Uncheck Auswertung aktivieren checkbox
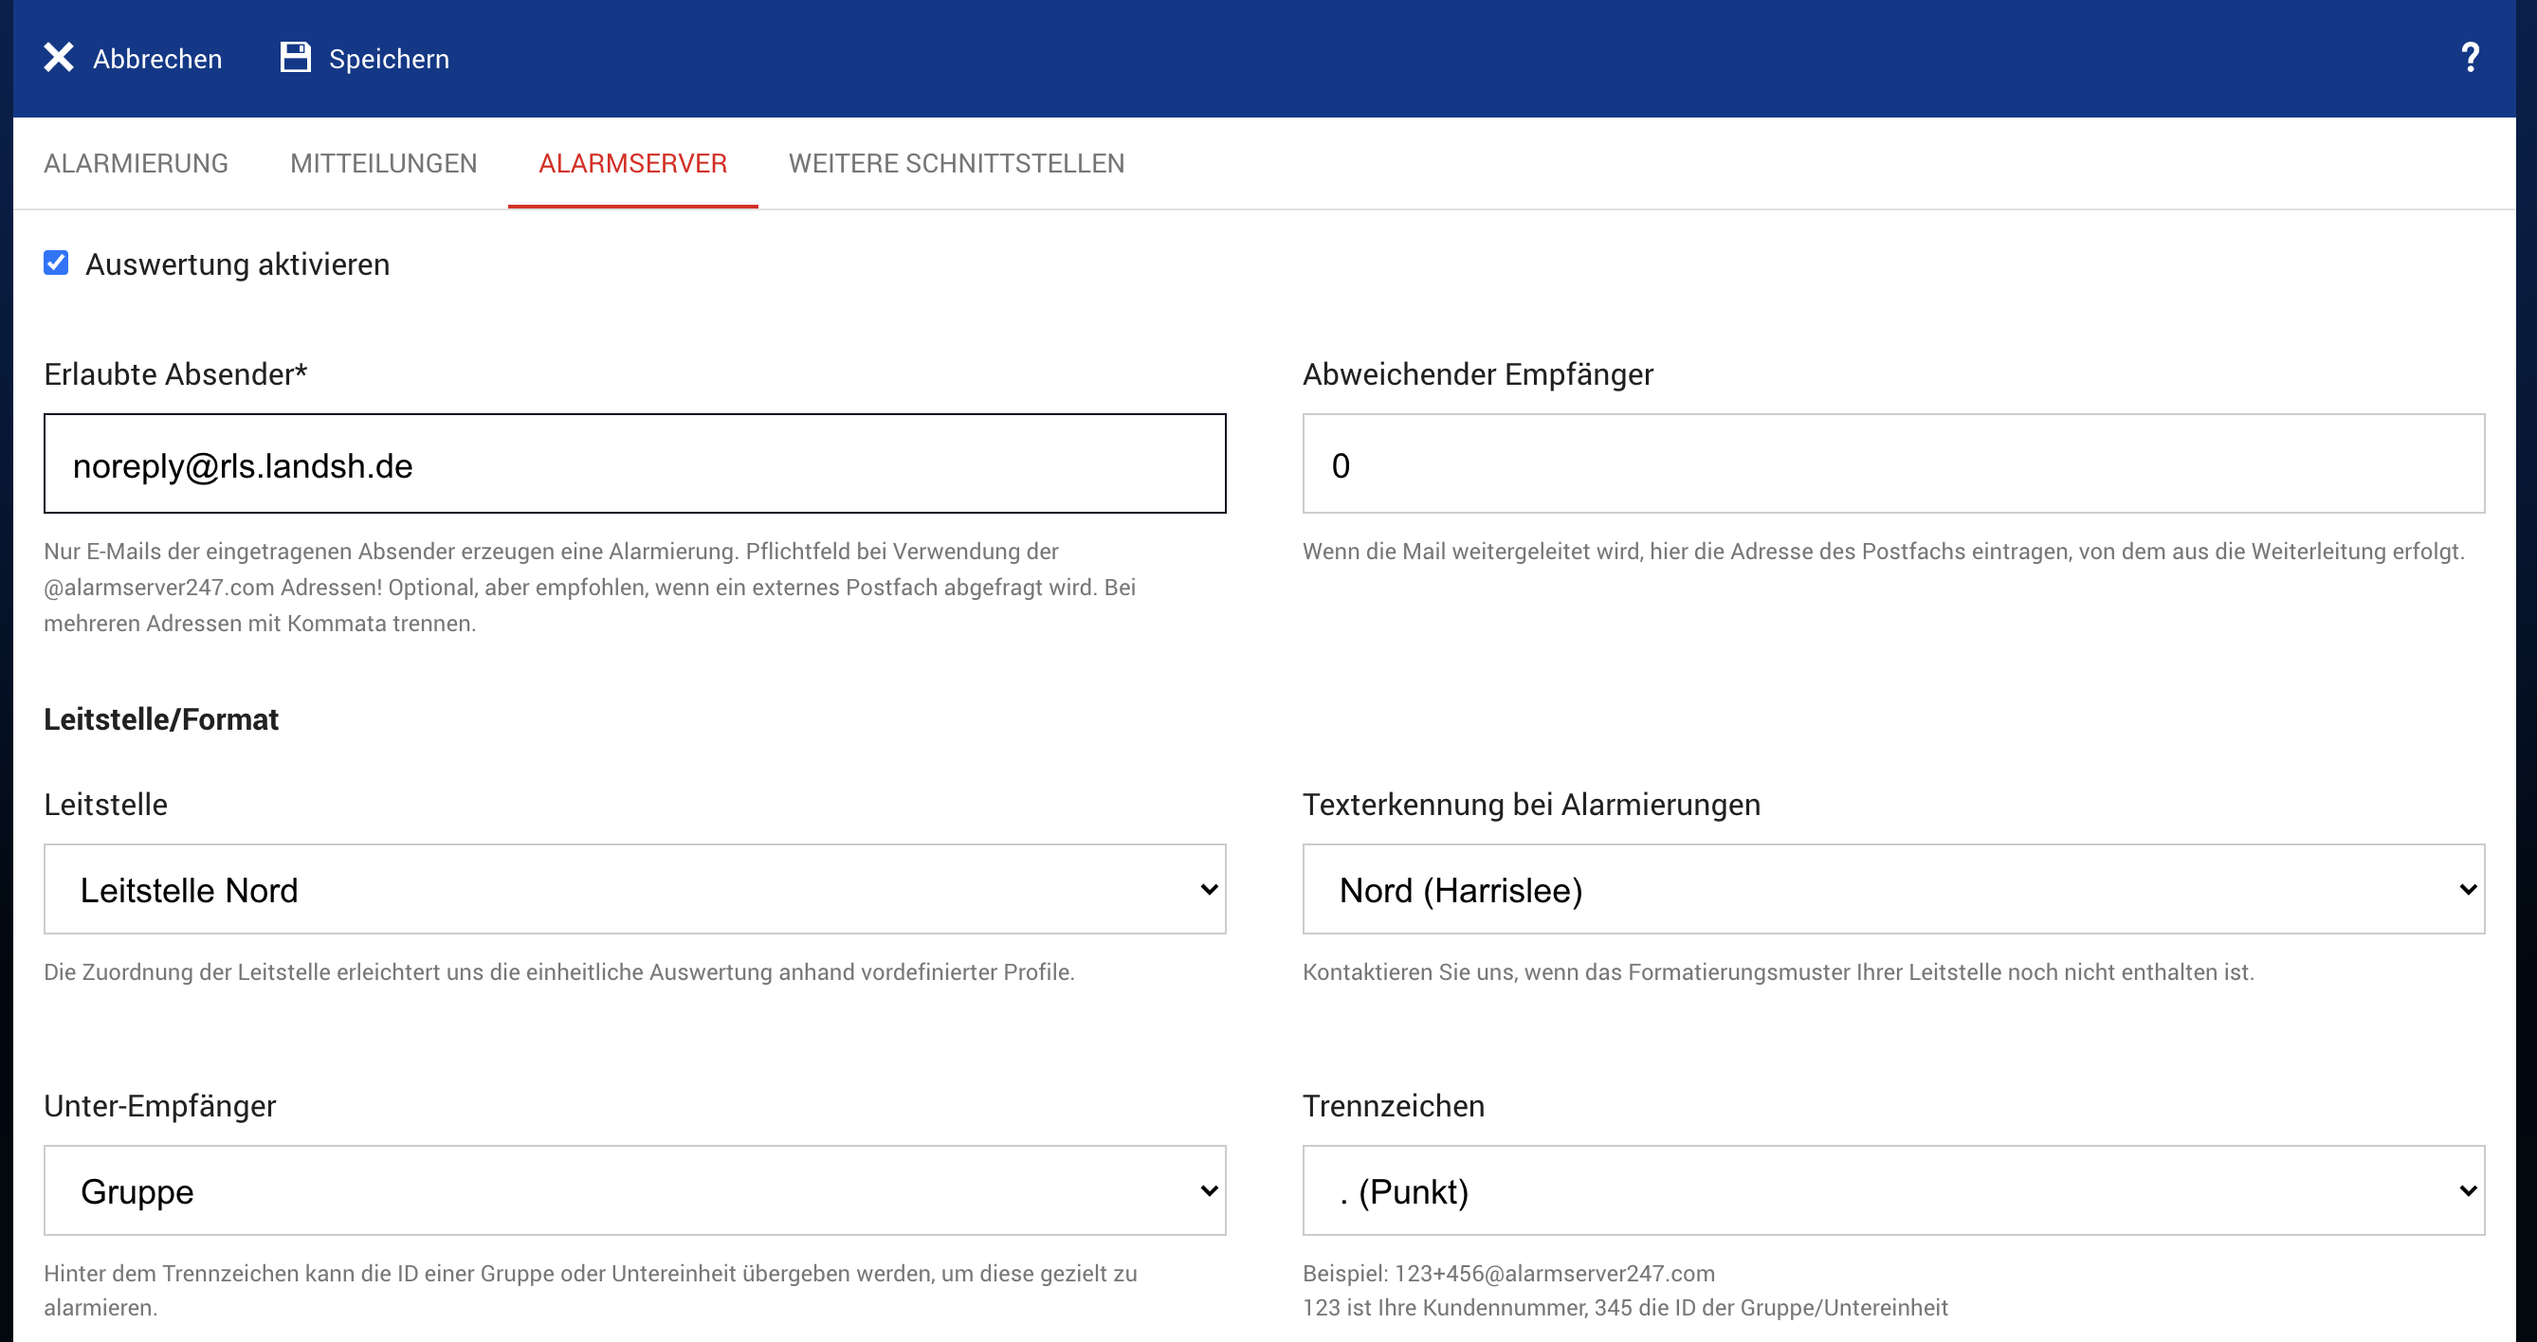The width and height of the screenshot is (2537, 1342). point(56,263)
